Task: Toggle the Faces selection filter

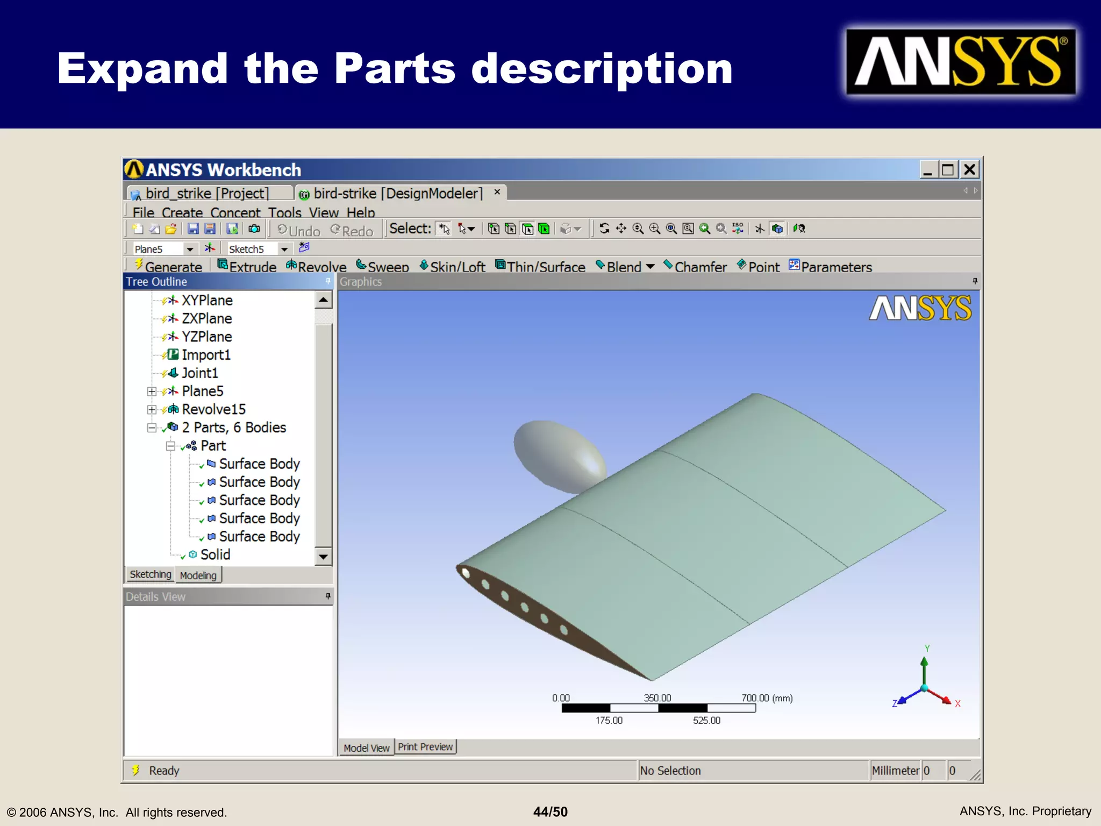Action: point(527,229)
